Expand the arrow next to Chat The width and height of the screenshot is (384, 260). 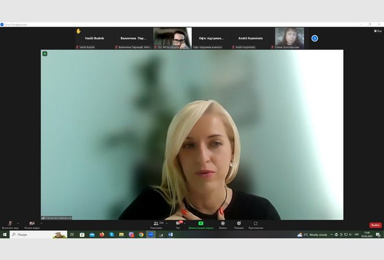[185, 223]
